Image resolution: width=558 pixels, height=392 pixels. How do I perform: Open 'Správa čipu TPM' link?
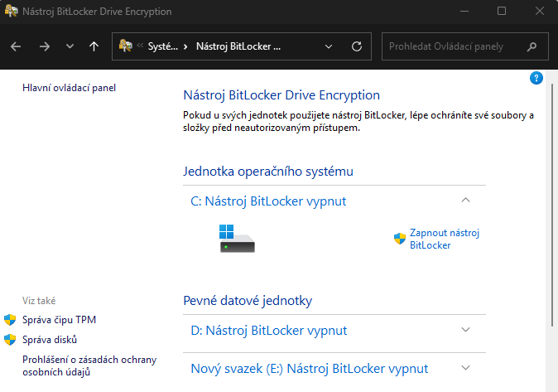pyautogui.click(x=59, y=320)
